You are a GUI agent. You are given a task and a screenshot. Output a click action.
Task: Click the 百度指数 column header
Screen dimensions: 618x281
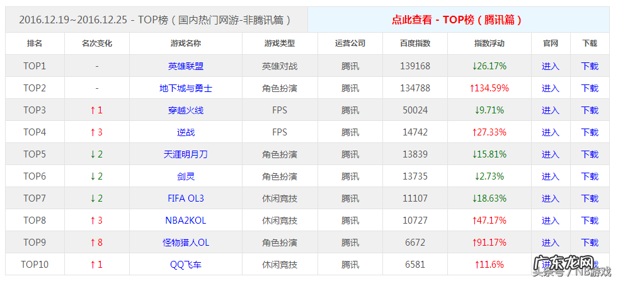[415, 43]
